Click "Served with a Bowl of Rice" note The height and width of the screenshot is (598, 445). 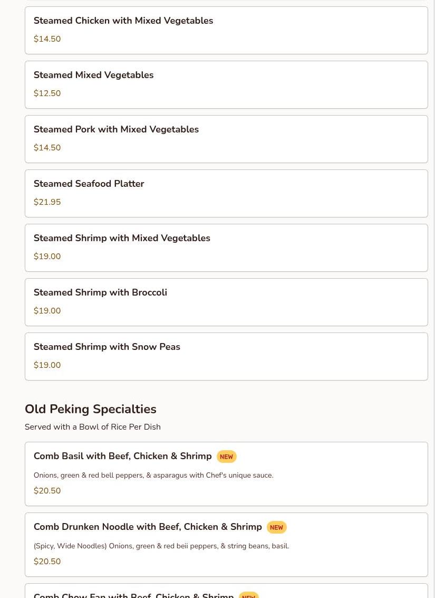coord(92,427)
